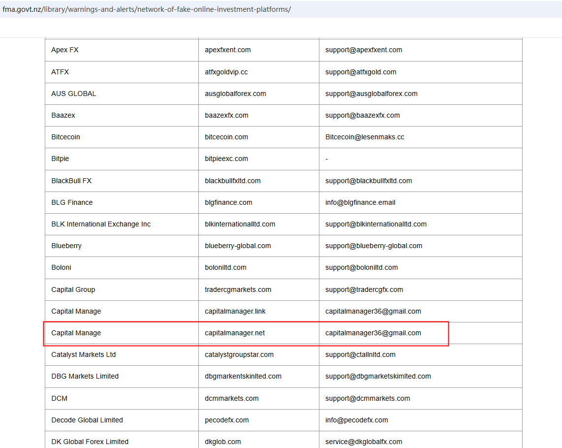The width and height of the screenshot is (562, 448).
Task: Click email cell in capitalmanager.net row
Action: coord(420,333)
